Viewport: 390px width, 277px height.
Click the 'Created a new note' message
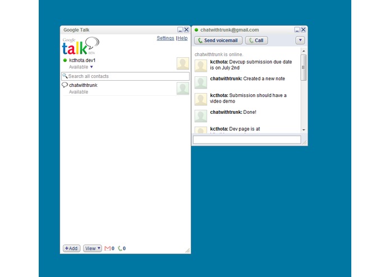247,79
